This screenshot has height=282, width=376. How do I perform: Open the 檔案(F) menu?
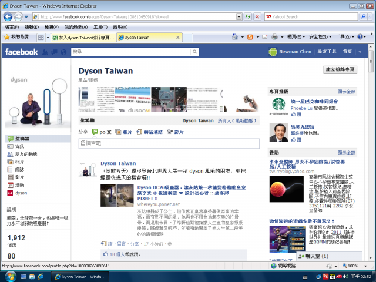(x=12, y=27)
